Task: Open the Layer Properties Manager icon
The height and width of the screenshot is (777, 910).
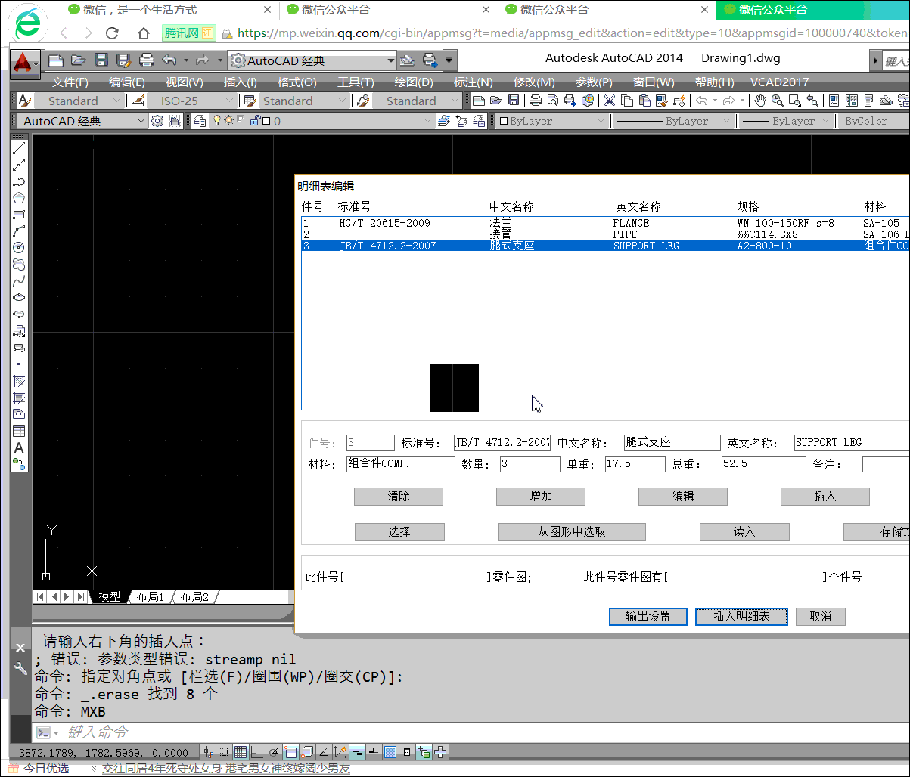Action: 200,121
